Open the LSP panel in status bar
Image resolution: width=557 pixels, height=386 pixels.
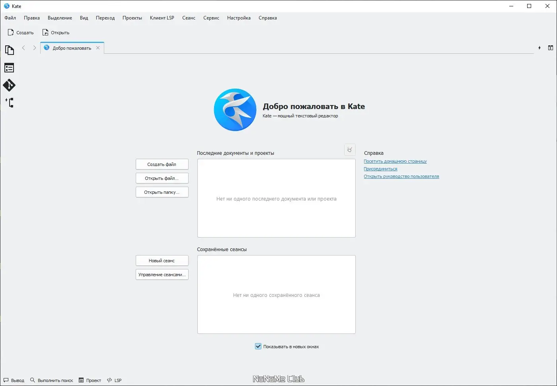click(x=114, y=380)
